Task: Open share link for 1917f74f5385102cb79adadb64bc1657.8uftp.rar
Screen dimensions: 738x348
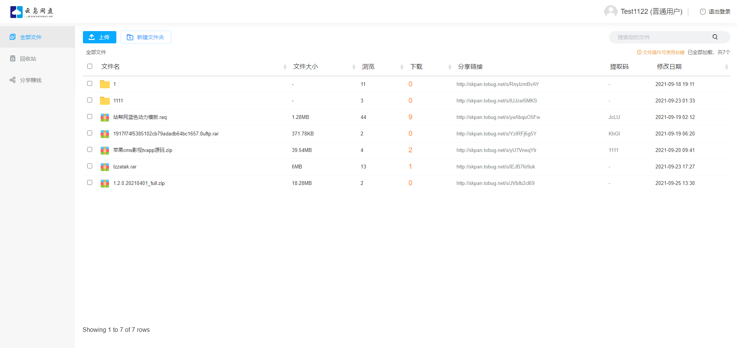Action: pos(496,134)
